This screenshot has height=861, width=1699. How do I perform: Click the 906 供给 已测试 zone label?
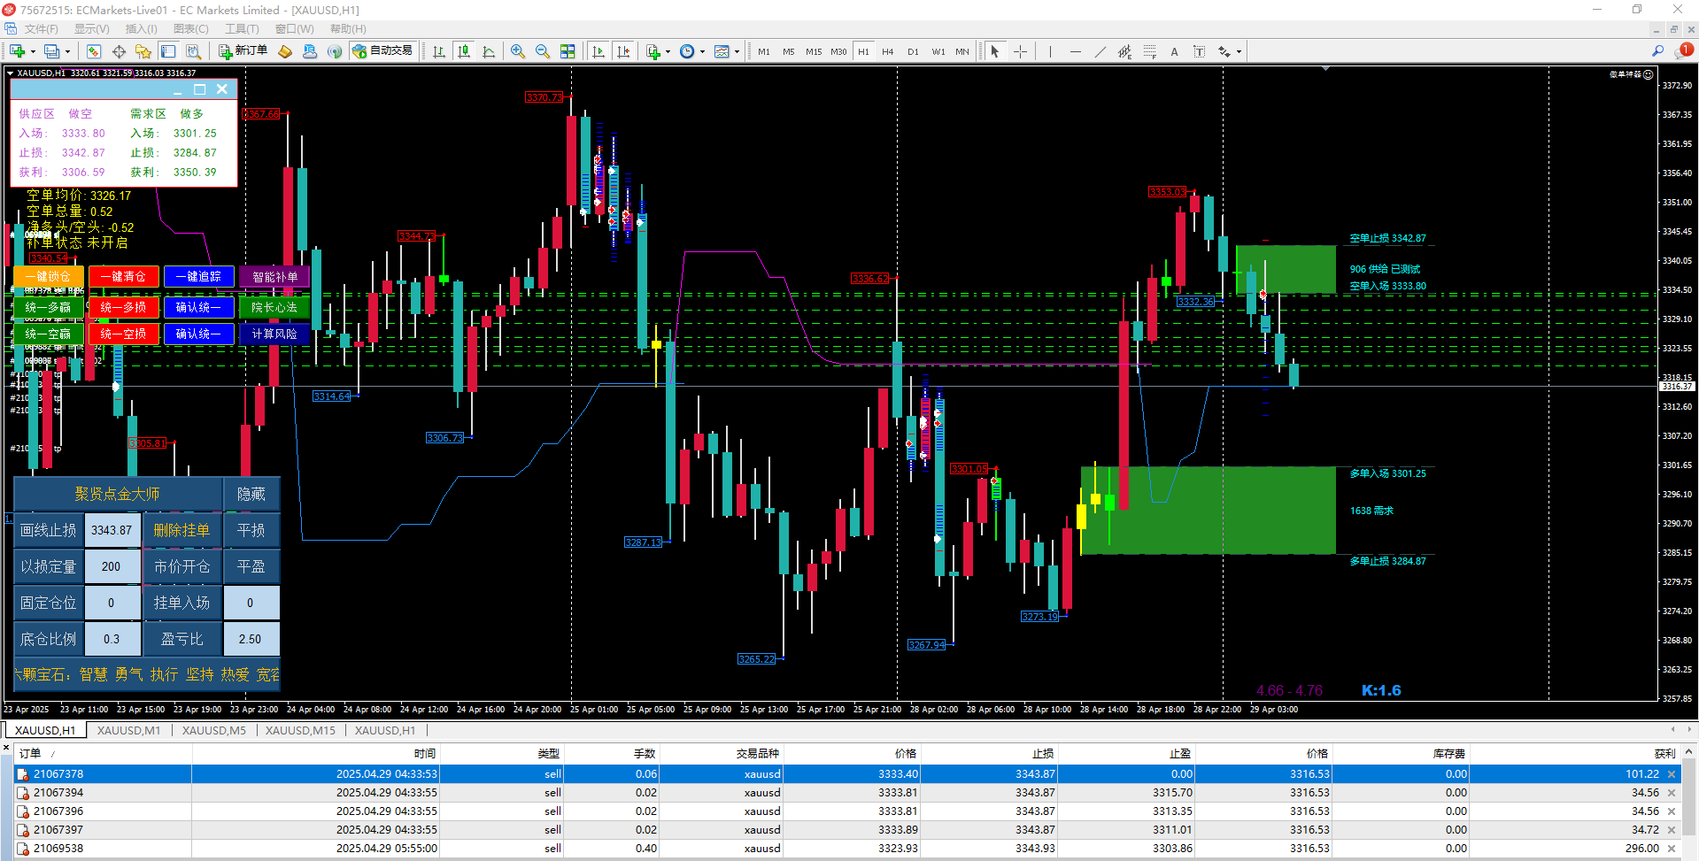click(x=1385, y=269)
